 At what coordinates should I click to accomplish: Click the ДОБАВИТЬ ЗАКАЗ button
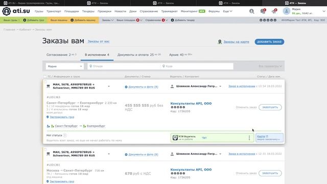pyautogui.click(x=269, y=42)
